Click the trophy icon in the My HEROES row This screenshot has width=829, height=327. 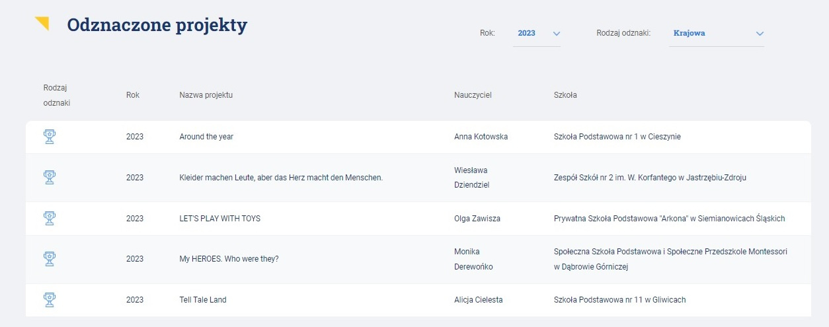(x=49, y=259)
